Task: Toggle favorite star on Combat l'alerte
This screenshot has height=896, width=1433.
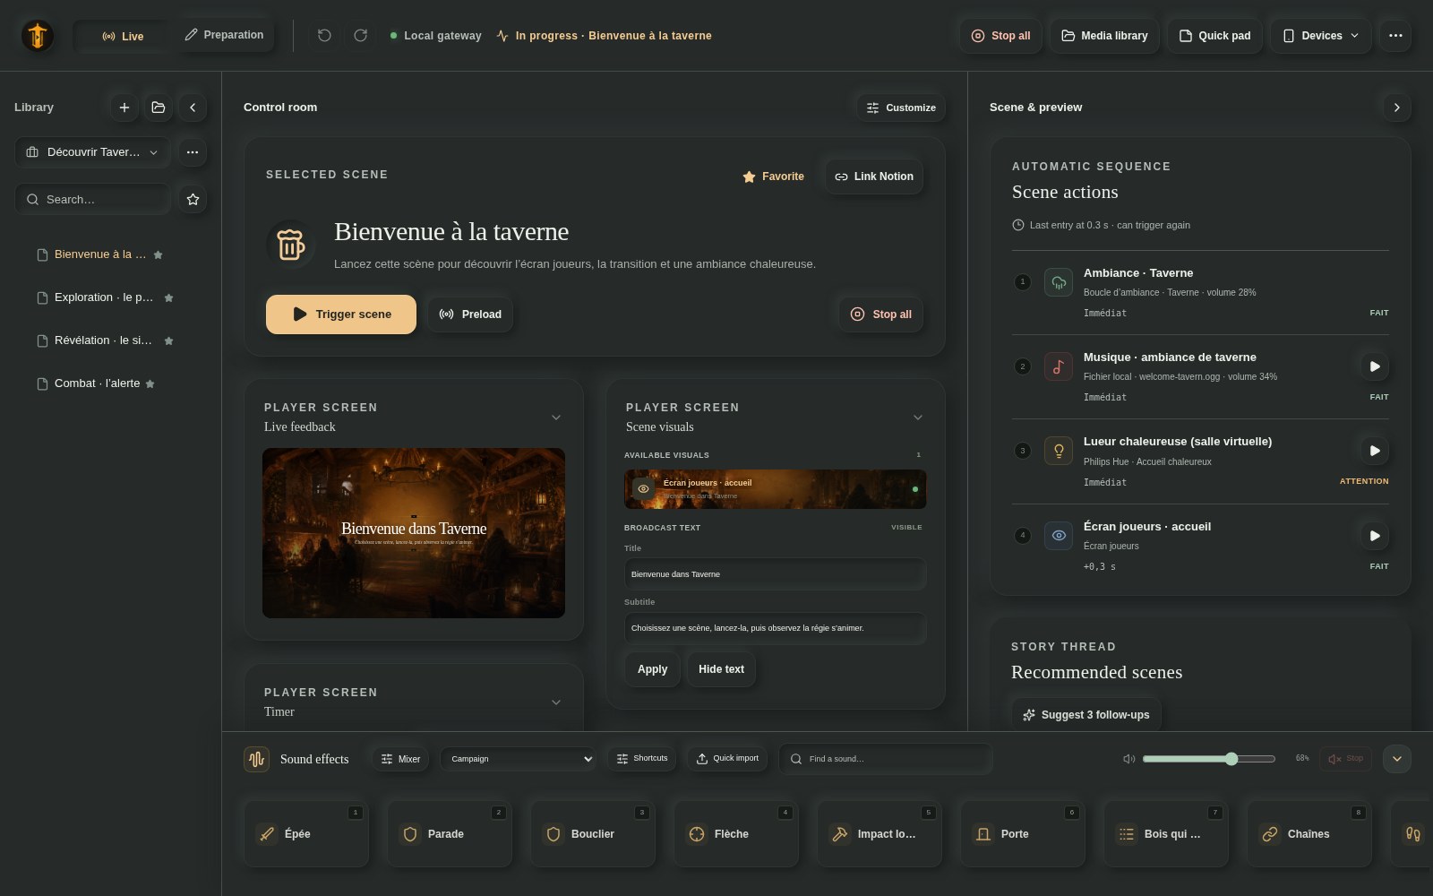Action: pyautogui.click(x=150, y=383)
